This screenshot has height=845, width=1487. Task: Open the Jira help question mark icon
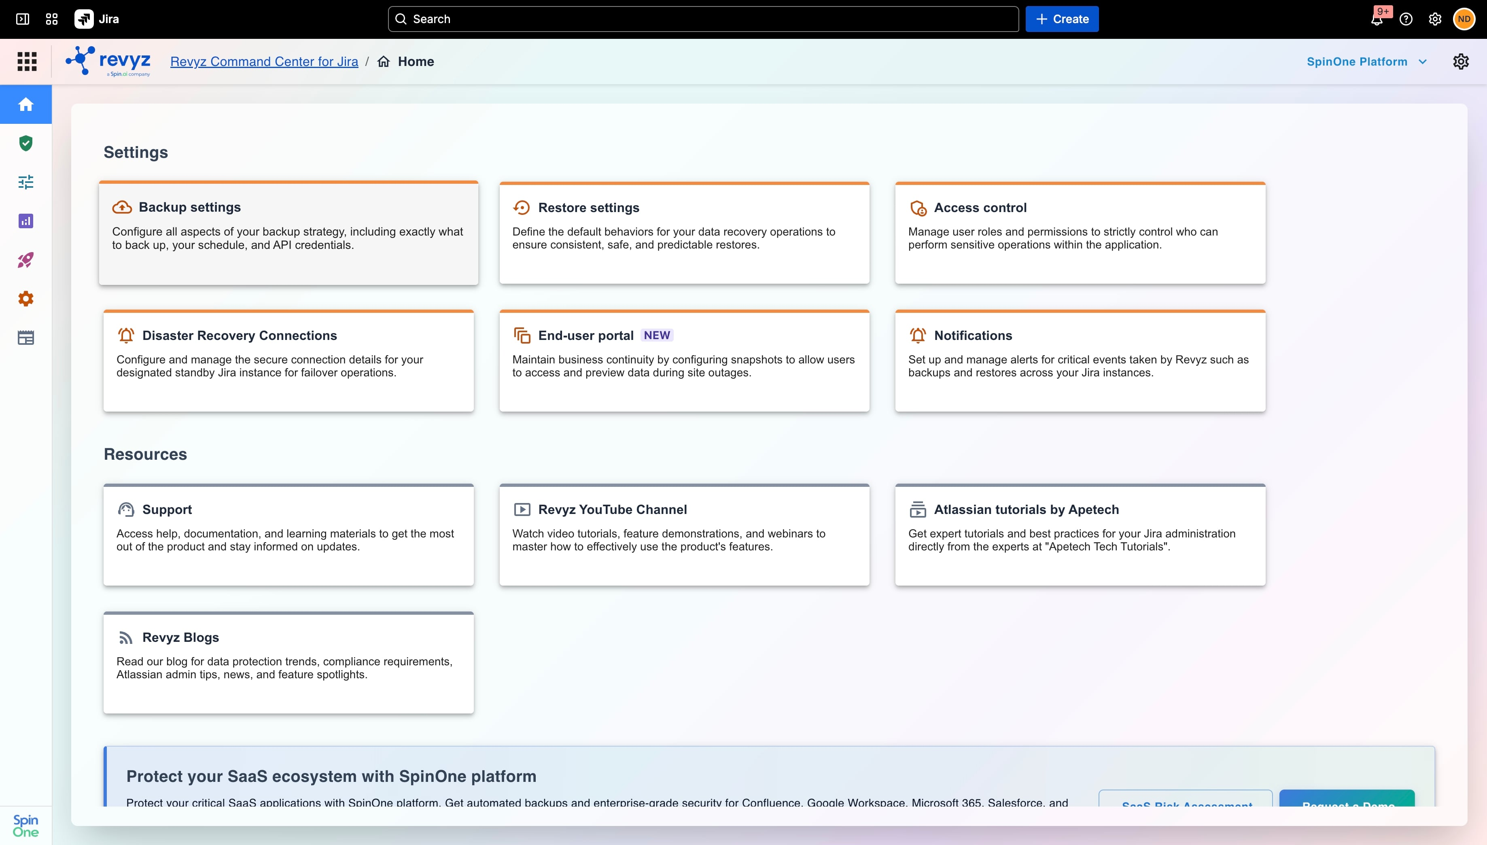pyautogui.click(x=1406, y=19)
